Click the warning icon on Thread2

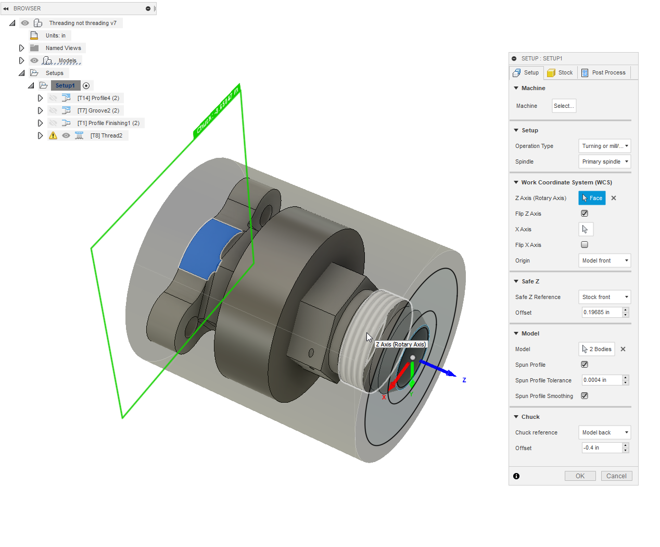point(53,135)
